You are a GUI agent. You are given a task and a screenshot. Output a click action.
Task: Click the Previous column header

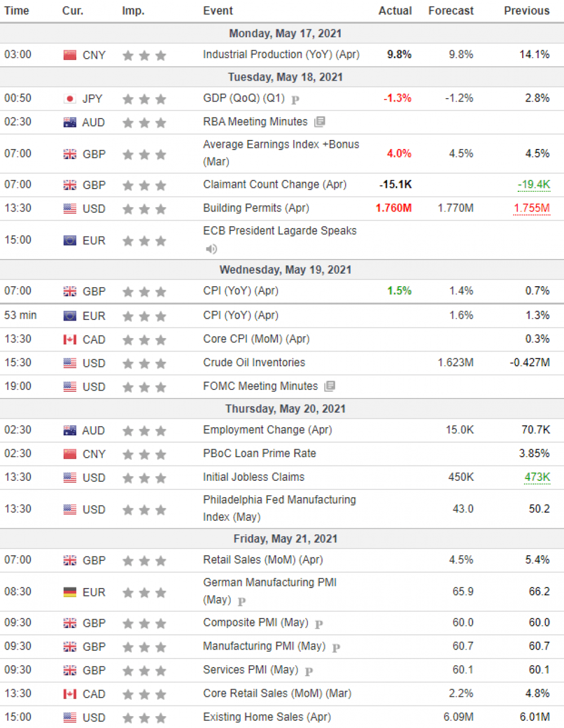pos(527,11)
